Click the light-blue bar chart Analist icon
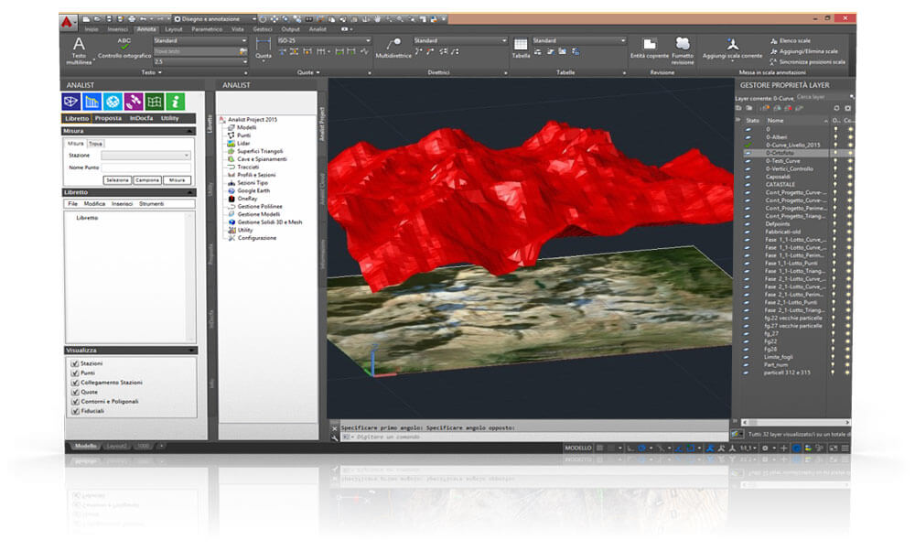The image size is (915, 551). (91, 102)
